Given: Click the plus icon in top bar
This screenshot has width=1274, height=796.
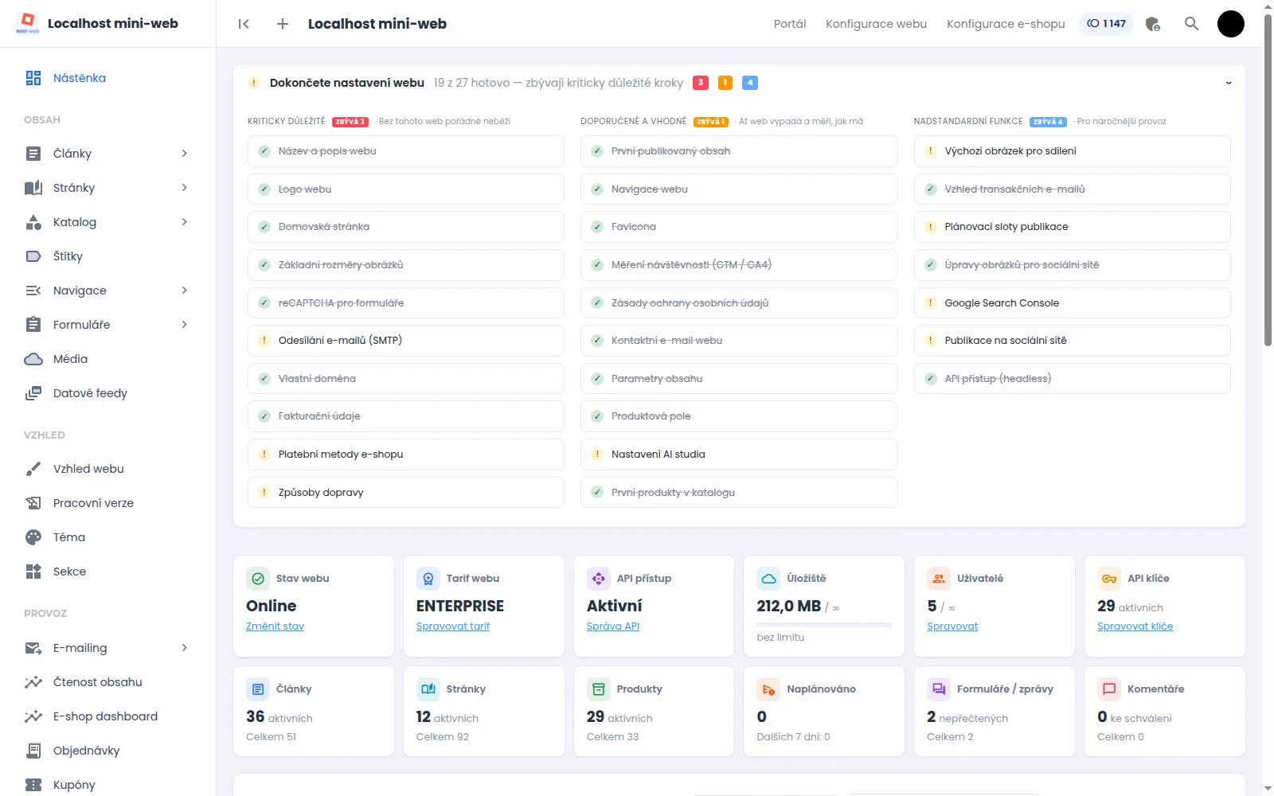Looking at the screenshot, I should pyautogui.click(x=283, y=24).
